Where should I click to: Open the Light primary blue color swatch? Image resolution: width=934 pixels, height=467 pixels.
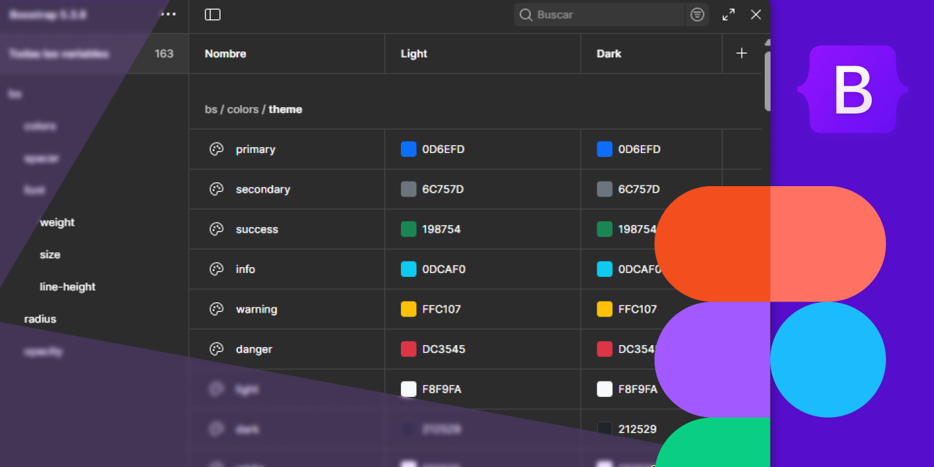(409, 149)
